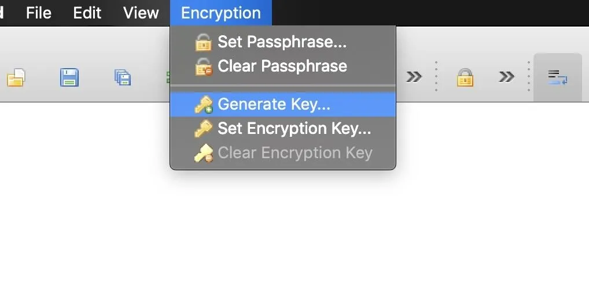
Task: Select Generate Key... in the Encryption menu
Action: 283,104
